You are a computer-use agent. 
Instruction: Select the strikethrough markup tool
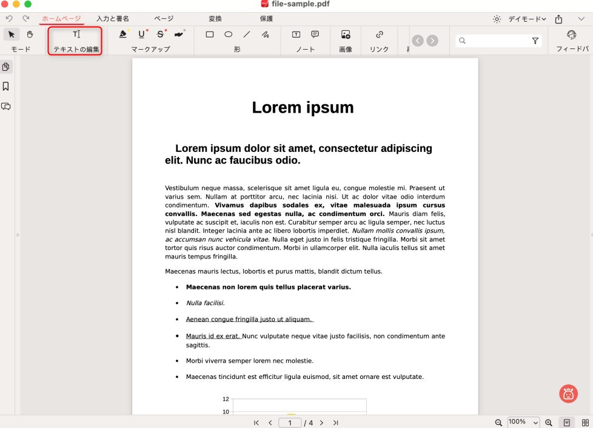[160, 35]
